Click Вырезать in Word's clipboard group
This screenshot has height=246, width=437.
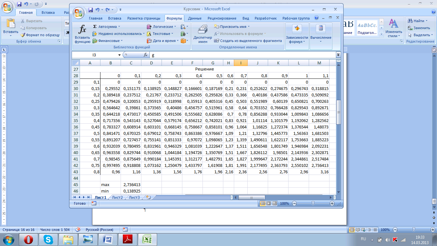coord(31,21)
